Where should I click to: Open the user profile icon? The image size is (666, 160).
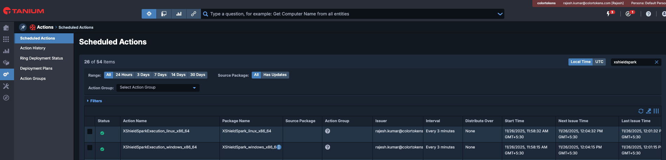[664, 14]
